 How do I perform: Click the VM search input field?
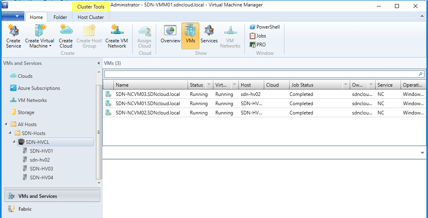[x=260, y=74]
